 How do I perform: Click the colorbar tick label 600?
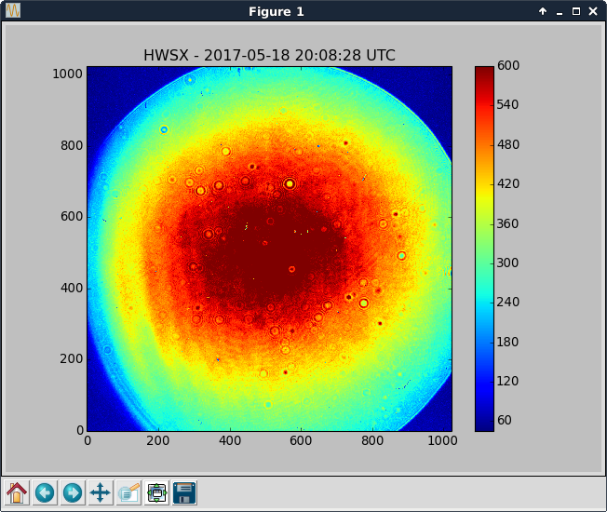508,65
